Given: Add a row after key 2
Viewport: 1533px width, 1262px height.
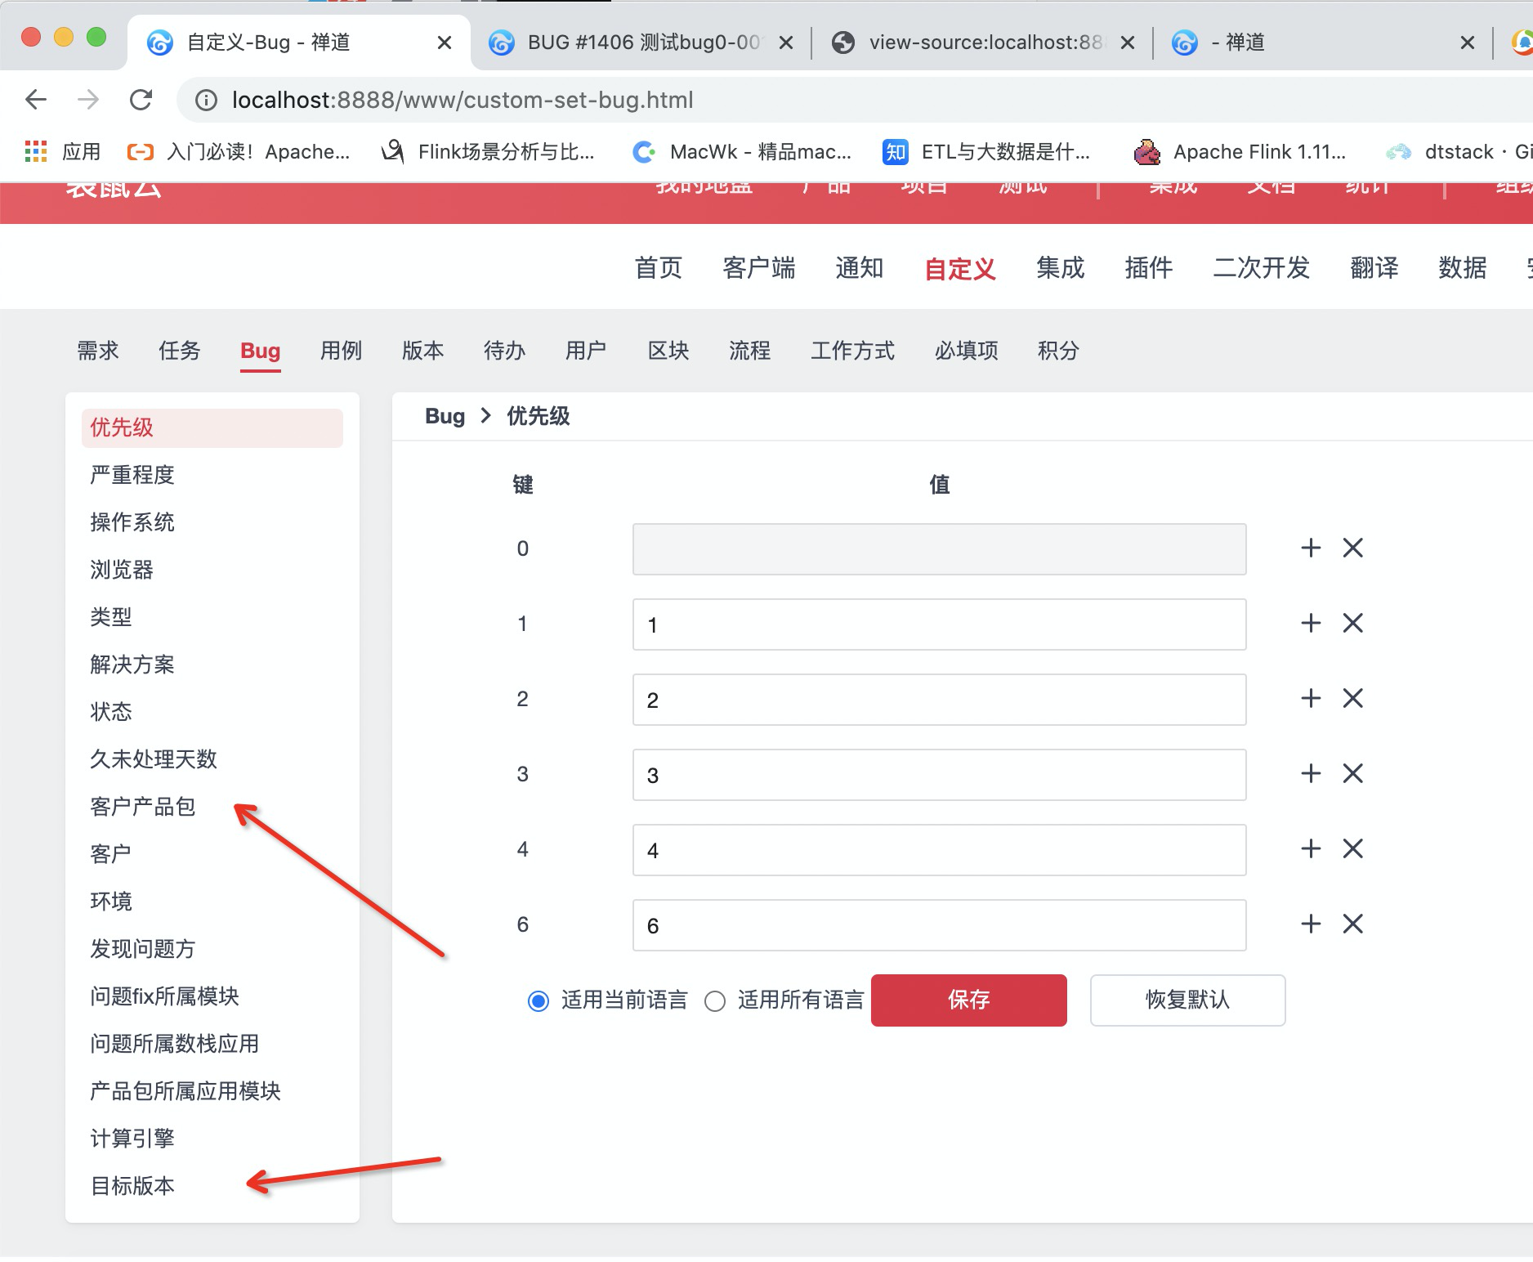Looking at the screenshot, I should [x=1311, y=698].
